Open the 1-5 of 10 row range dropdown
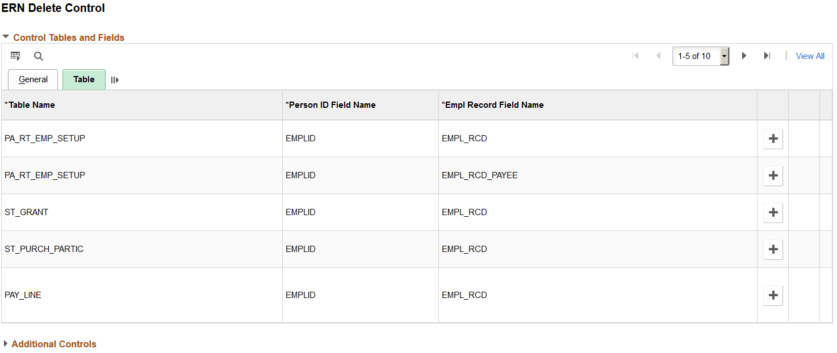 (x=725, y=56)
